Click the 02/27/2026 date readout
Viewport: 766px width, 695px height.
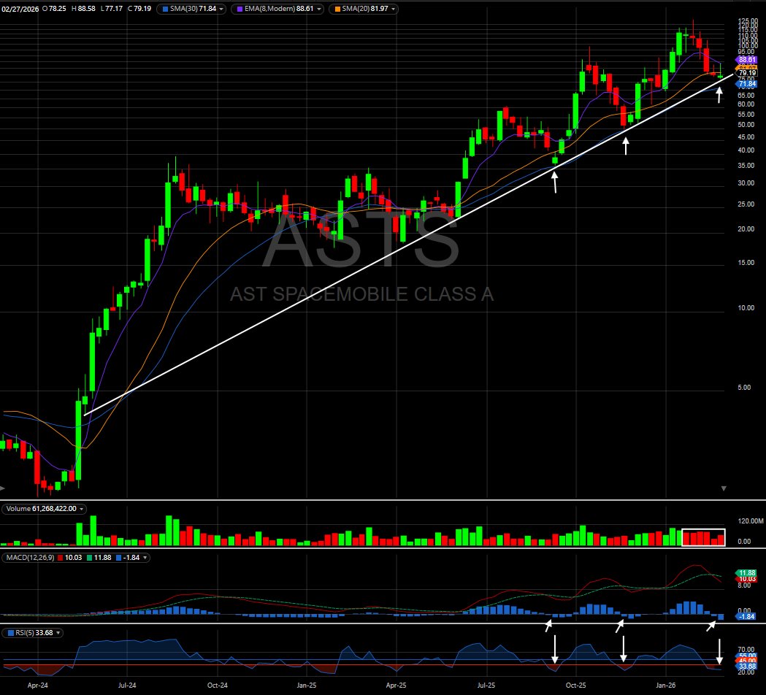click(20, 9)
